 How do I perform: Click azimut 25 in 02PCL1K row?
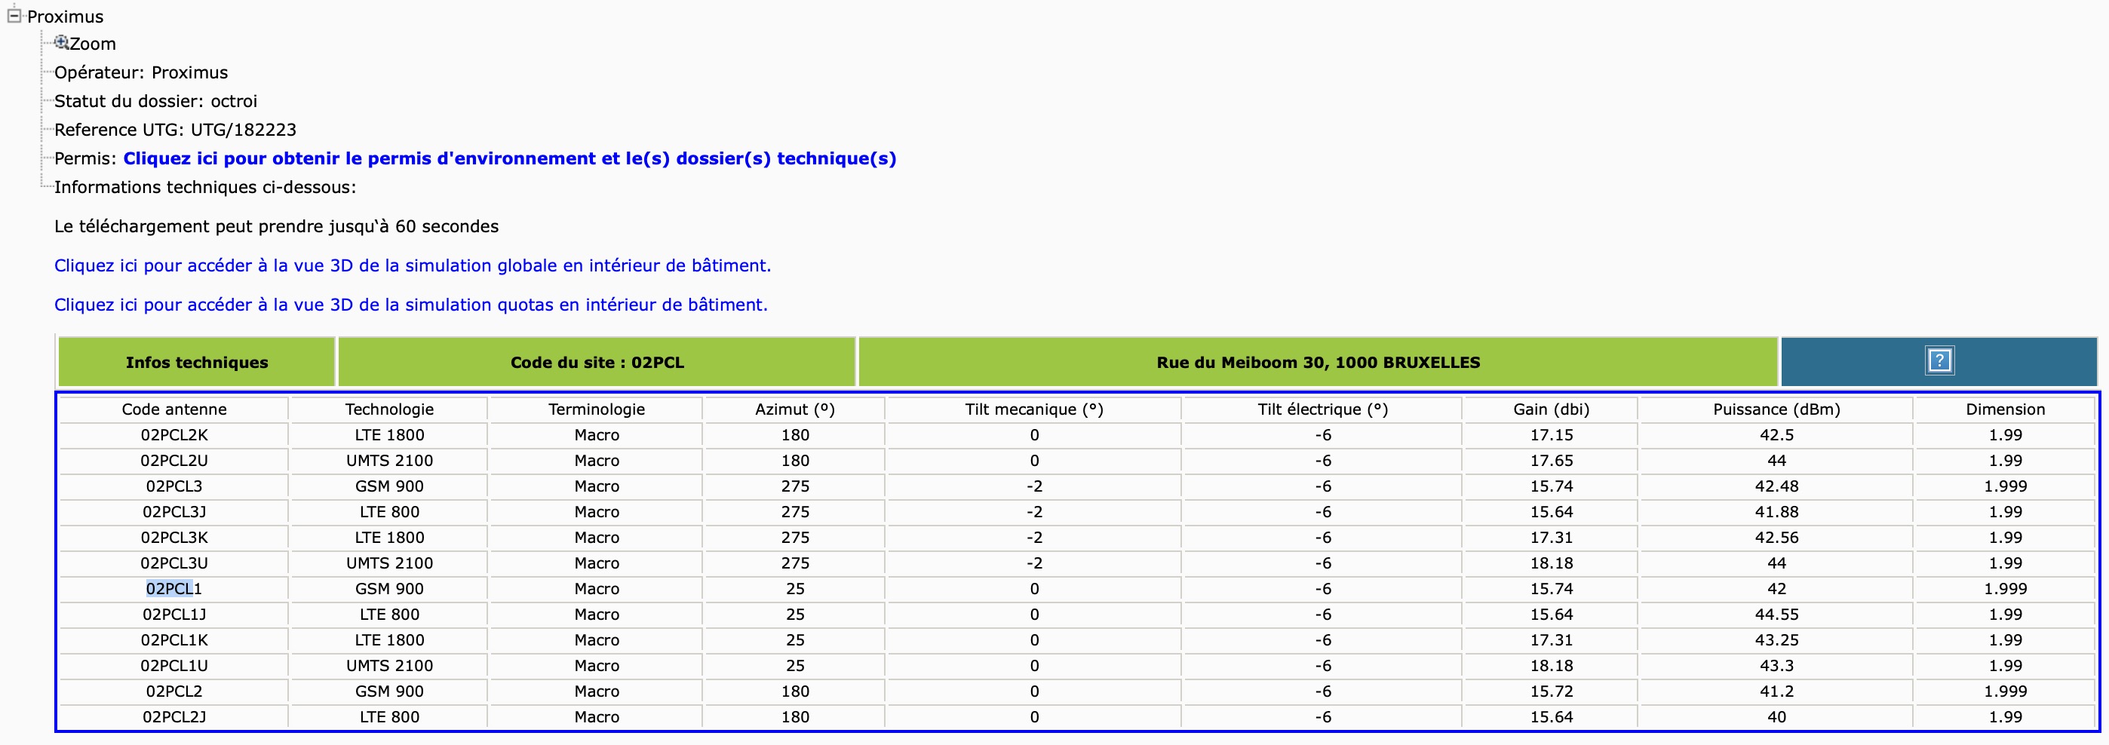click(794, 640)
